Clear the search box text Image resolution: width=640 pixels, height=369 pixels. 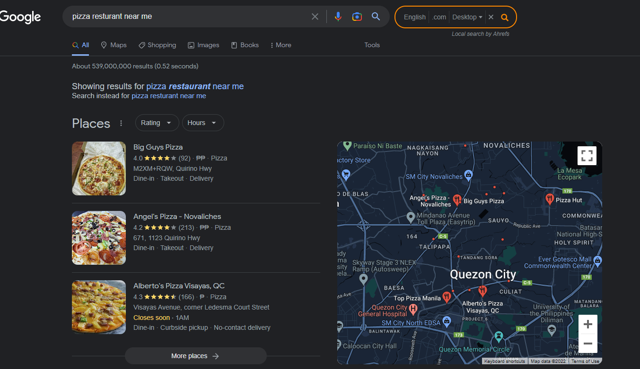coord(315,17)
